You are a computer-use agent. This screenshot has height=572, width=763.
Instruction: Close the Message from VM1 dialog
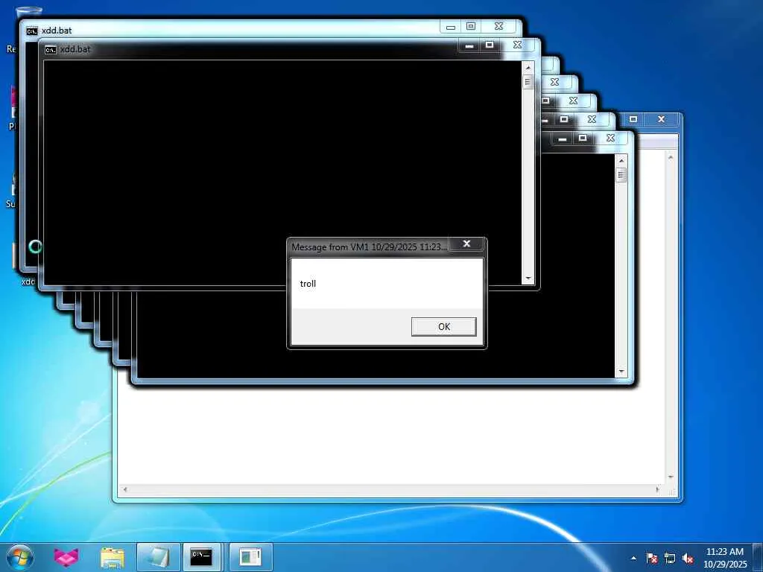(466, 244)
